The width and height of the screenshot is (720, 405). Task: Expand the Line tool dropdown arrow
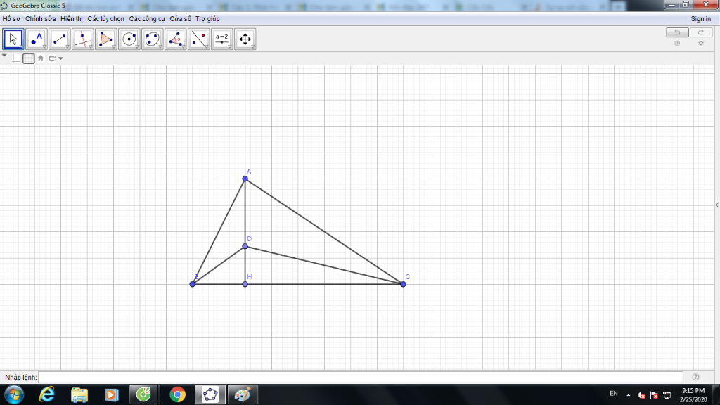click(67, 47)
